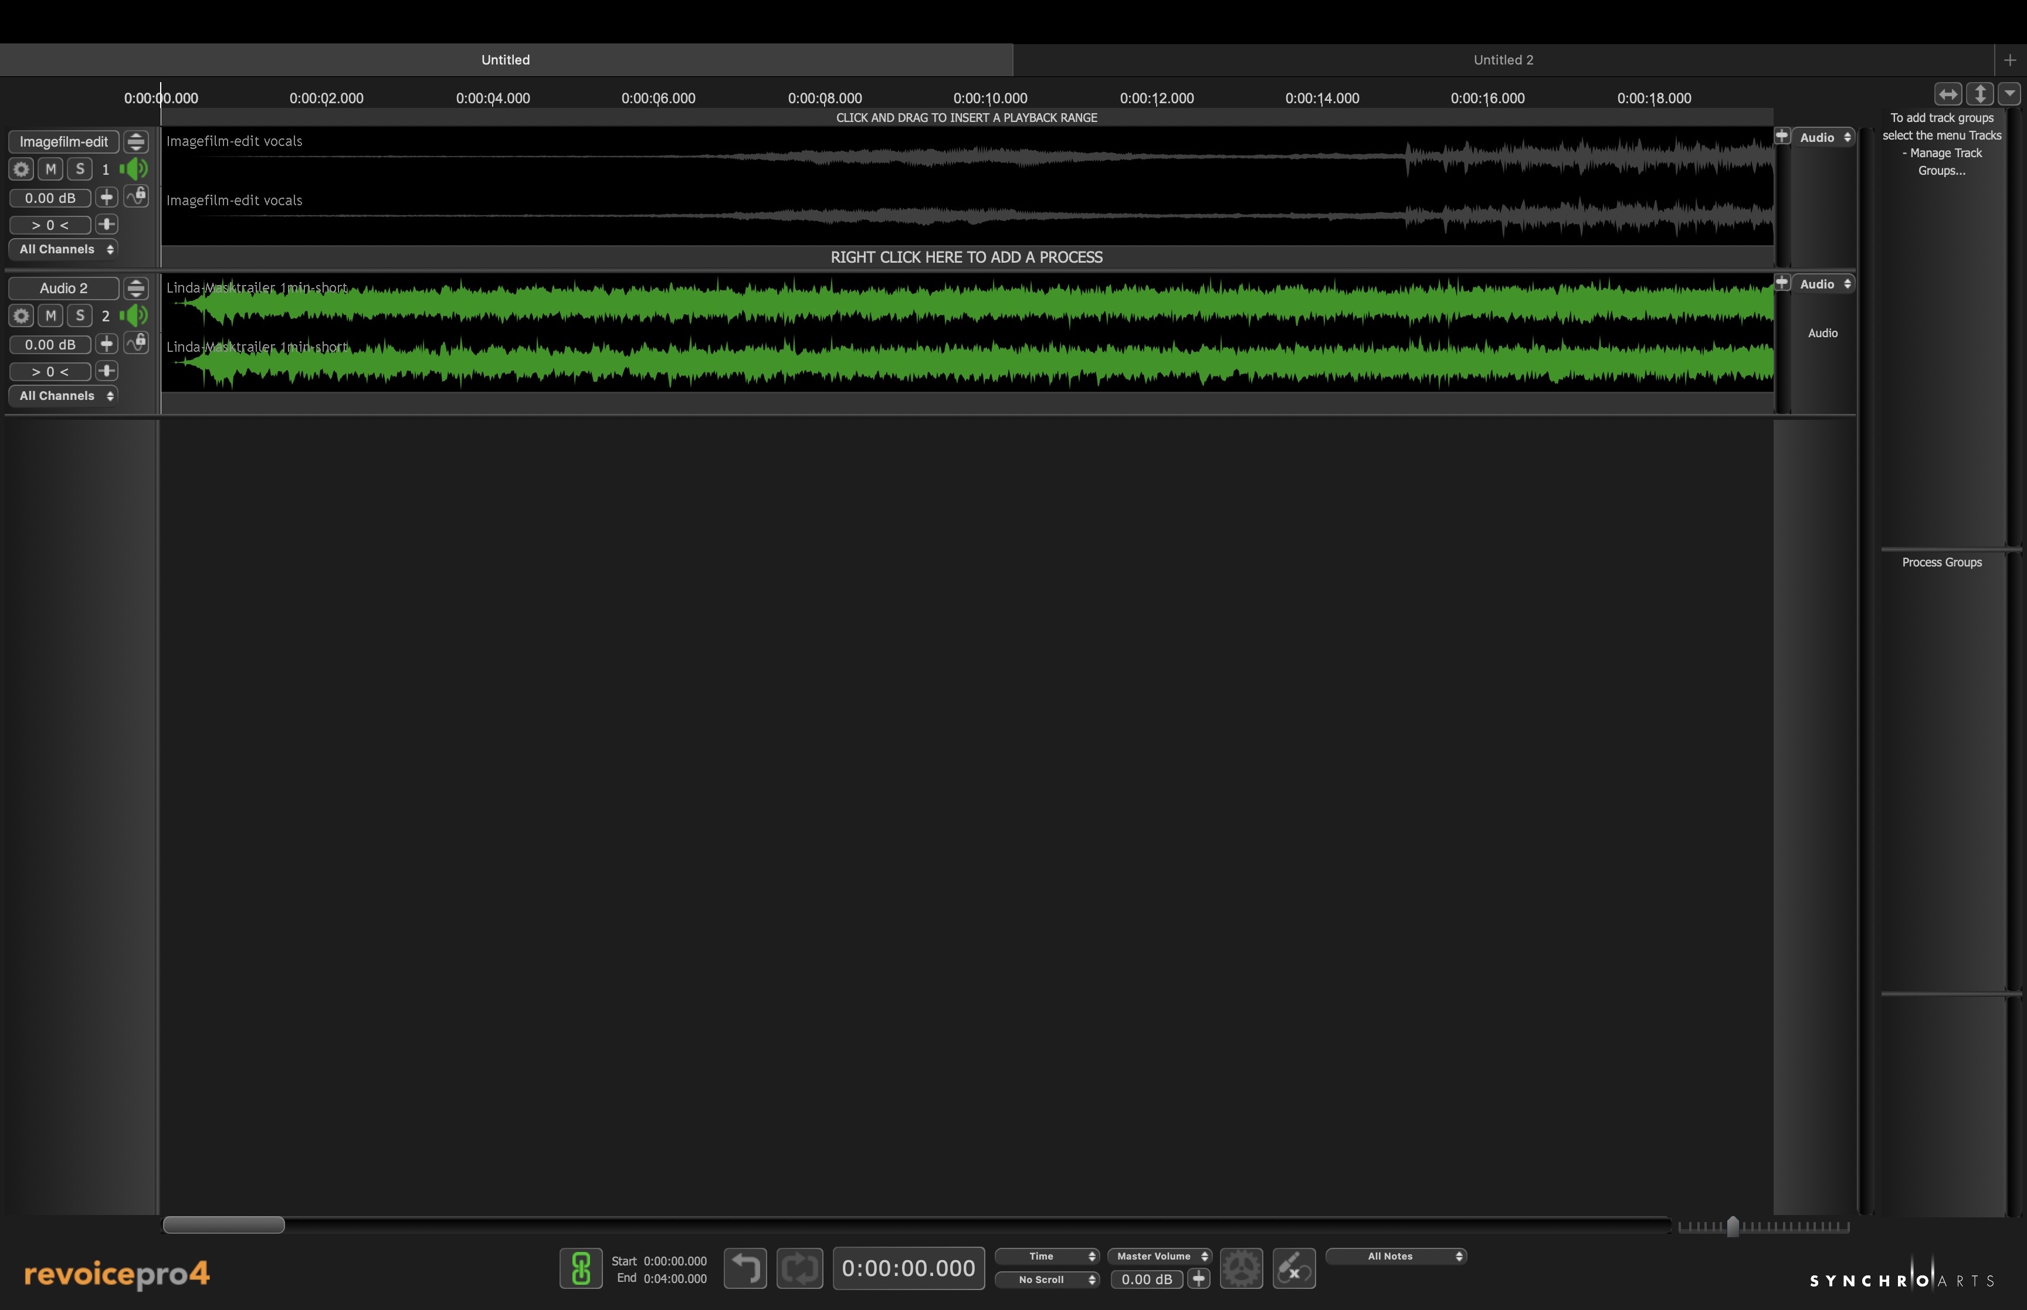Click the 0:00:10.000 mark on timeline ruler
Screen dimensions: 2027x1310
pyautogui.click(x=990, y=99)
